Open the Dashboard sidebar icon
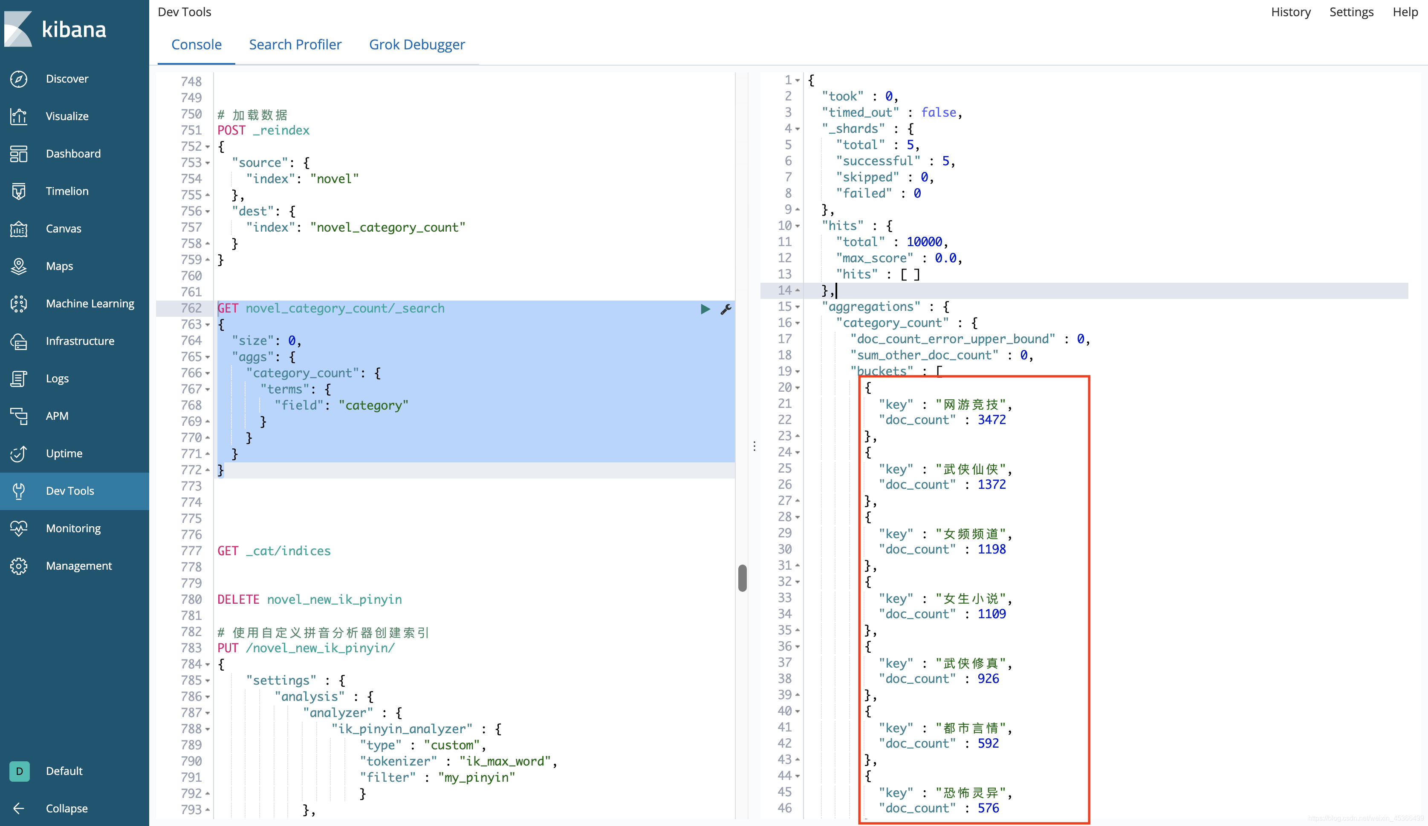The height and width of the screenshot is (826, 1428). (x=19, y=153)
